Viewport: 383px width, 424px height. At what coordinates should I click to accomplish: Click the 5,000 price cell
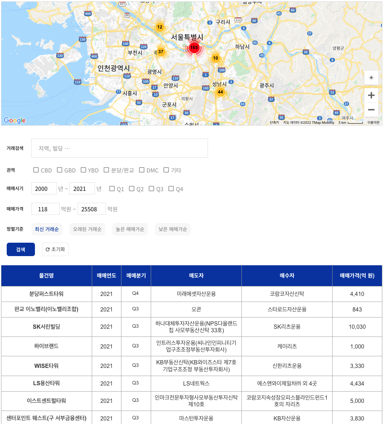357,401
